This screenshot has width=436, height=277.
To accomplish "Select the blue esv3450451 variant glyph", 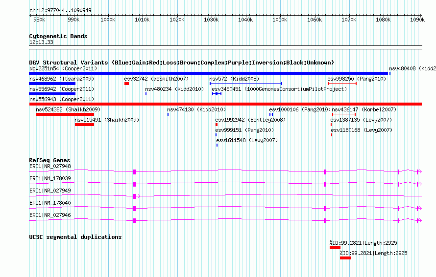I will coord(217,94).
